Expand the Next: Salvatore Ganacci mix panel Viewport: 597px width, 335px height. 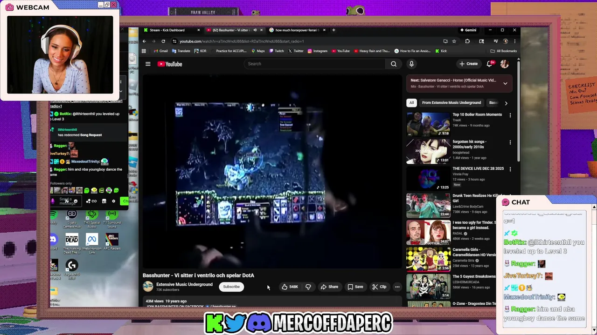click(505, 83)
